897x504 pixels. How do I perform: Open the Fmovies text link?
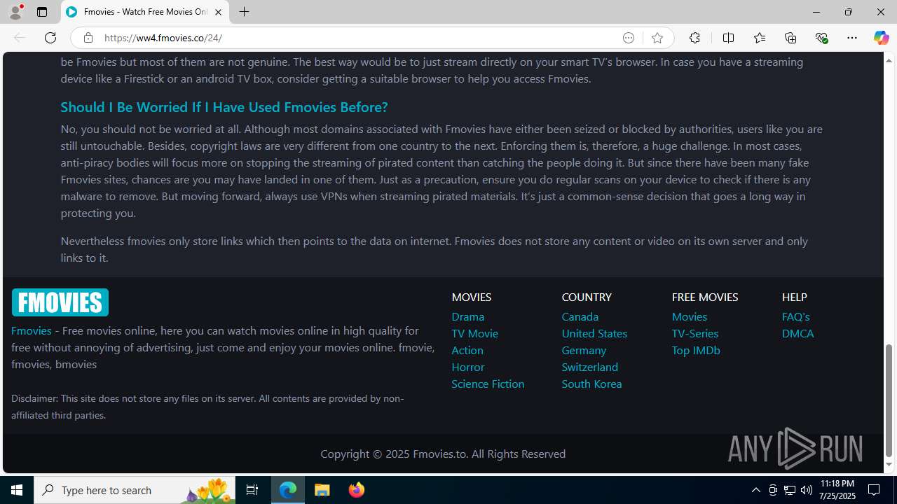32,330
